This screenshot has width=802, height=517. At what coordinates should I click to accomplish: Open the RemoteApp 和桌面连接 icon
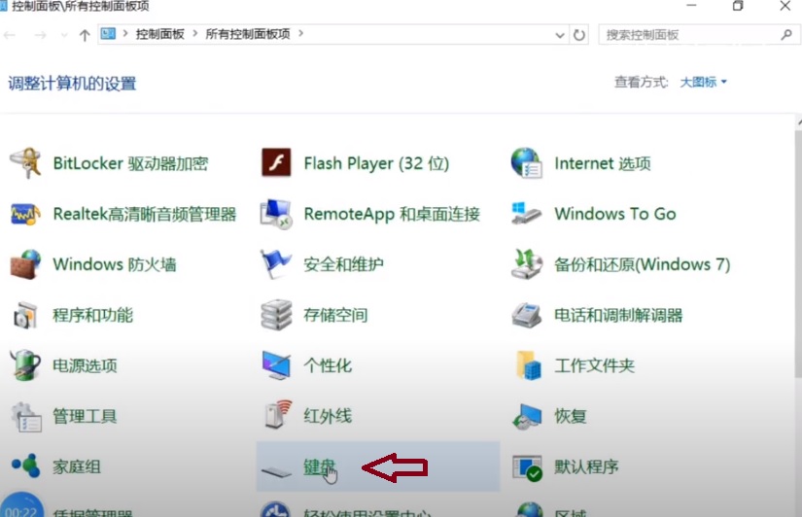pyautogui.click(x=276, y=214)
